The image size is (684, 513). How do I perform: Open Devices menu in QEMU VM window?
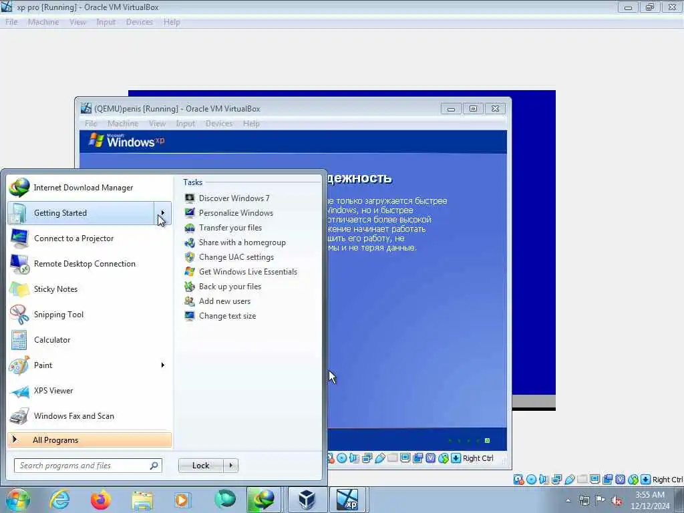[x=219, y=124]
